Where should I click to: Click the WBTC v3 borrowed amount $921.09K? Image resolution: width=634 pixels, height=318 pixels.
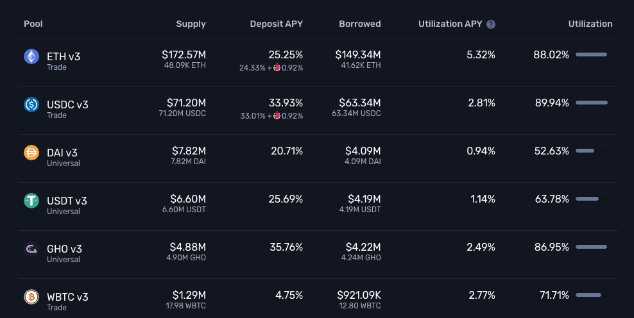pos(359,296)
